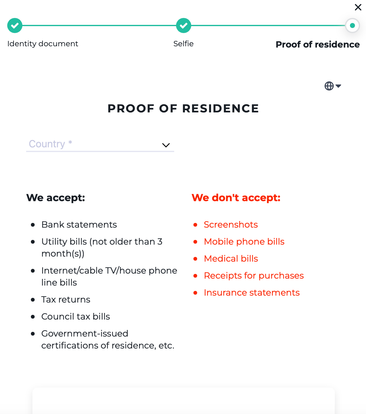Click progress line between Identity document and Selfie
The width and height of the screenshot is (366, 414).
99,26
